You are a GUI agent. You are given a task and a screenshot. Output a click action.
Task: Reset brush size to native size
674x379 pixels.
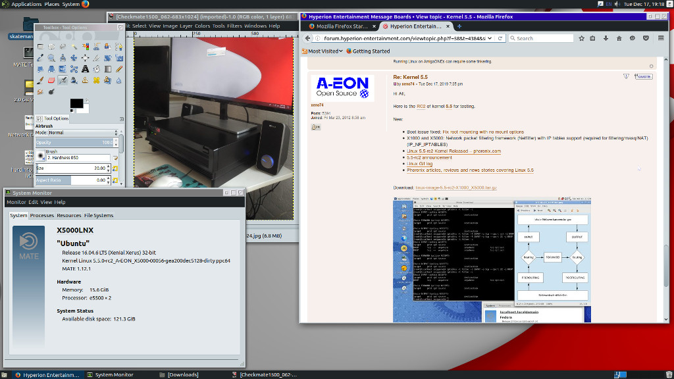point(115,168)
